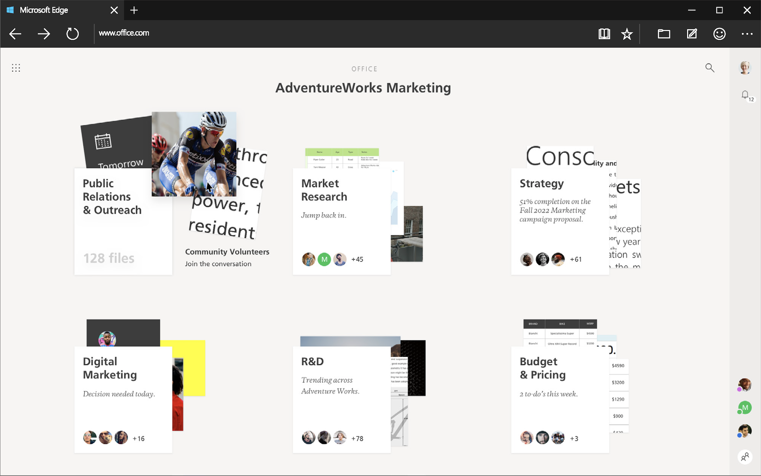The width and height of the screenshot is (761, 476).
Task: Go forward with the browser forward arrow
Action: click(44, 34)
